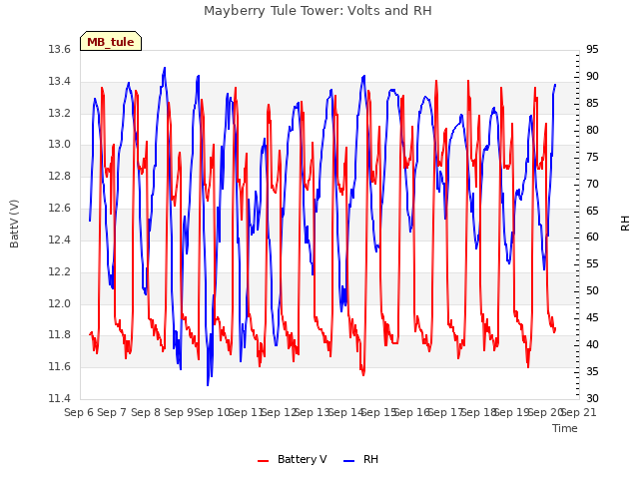This screenshot has width=639, height=479.
Task: Click the RH minimum near Sep 10
Action: [x=208, y=385]
